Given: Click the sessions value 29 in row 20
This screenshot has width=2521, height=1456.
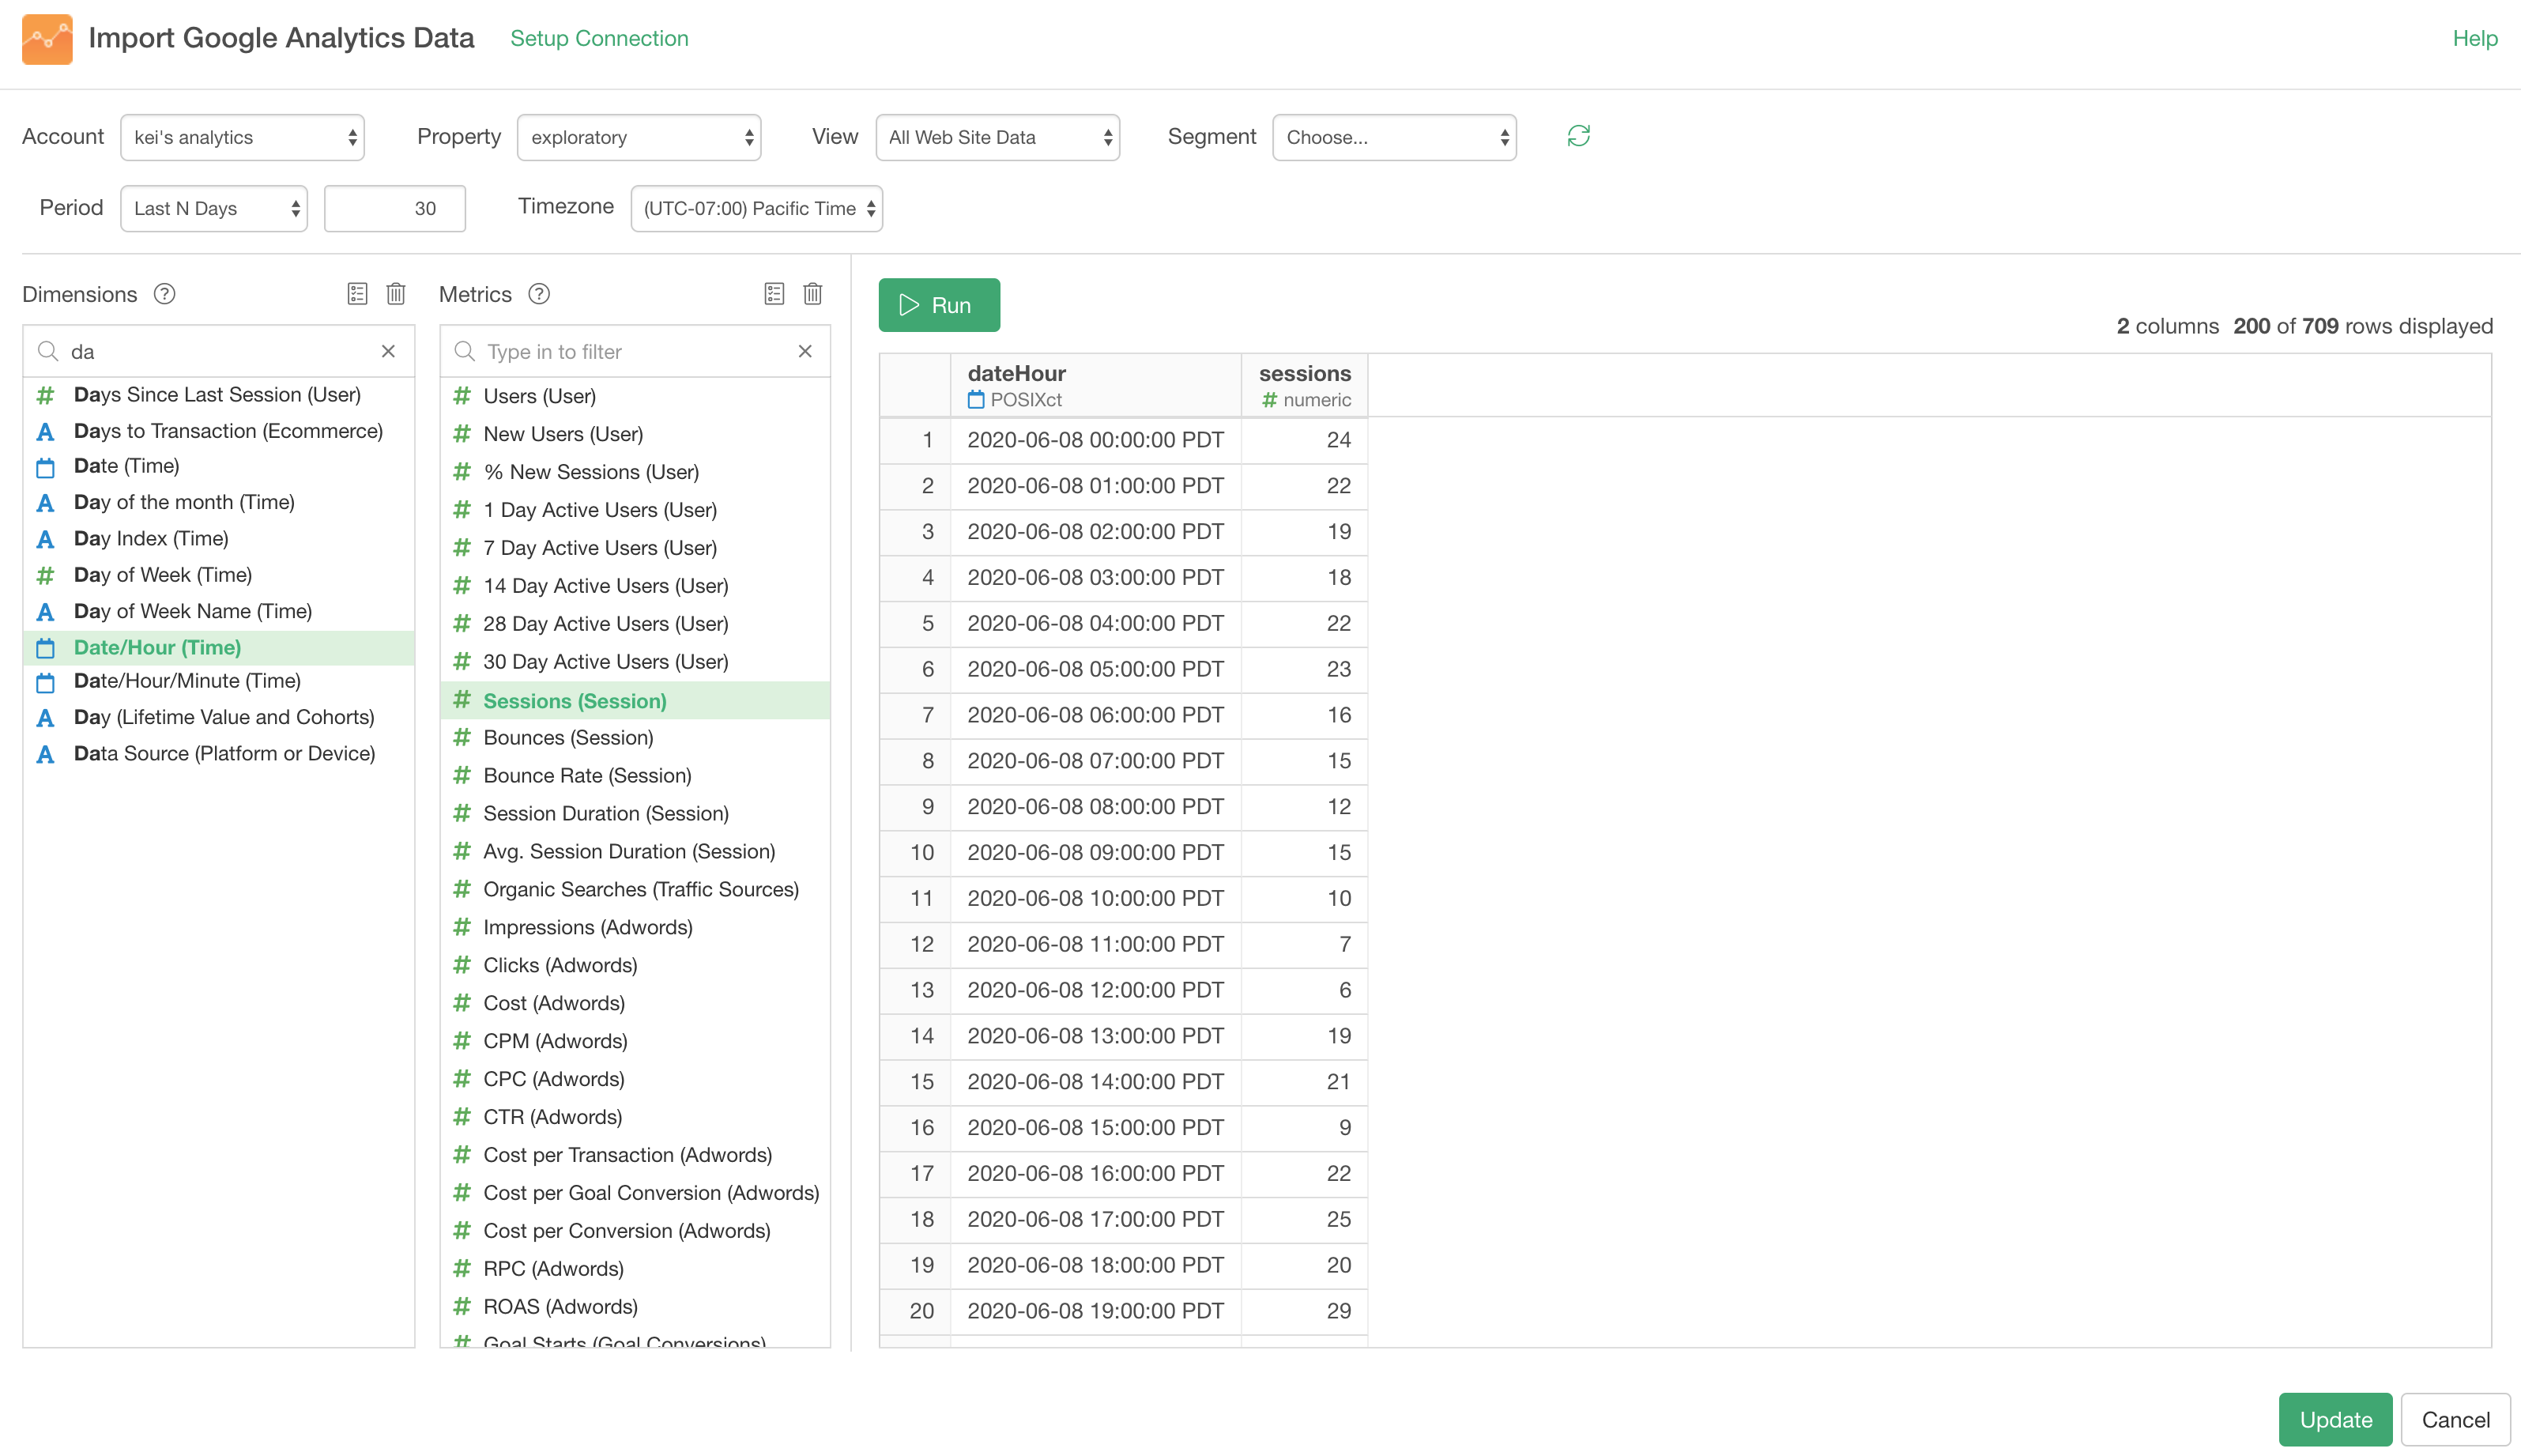Looking at the screenshot, I should point(1305,1311).
